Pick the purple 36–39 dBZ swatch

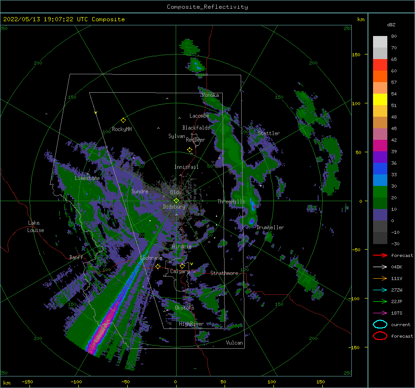(380, 157)
